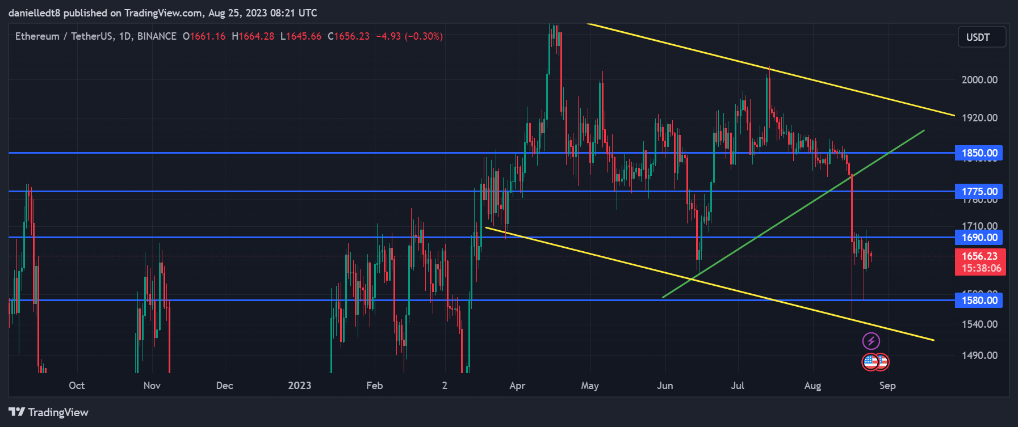Click the Nov label on time axis
Image resolution: width=1018 pixels, height=427 pixels.
[152, 386]
